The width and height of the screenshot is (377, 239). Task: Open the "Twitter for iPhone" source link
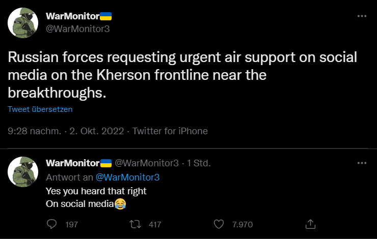pyautogui.click(x=170, y=131)
